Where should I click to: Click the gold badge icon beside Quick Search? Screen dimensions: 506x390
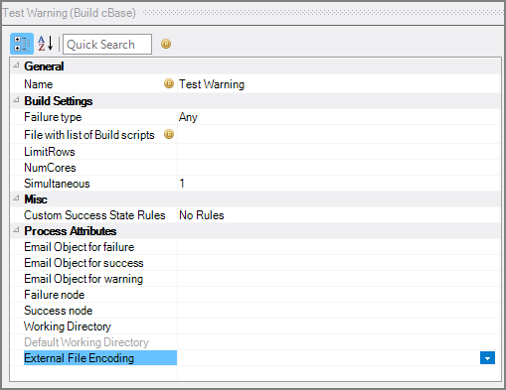(x=166, y=44)
